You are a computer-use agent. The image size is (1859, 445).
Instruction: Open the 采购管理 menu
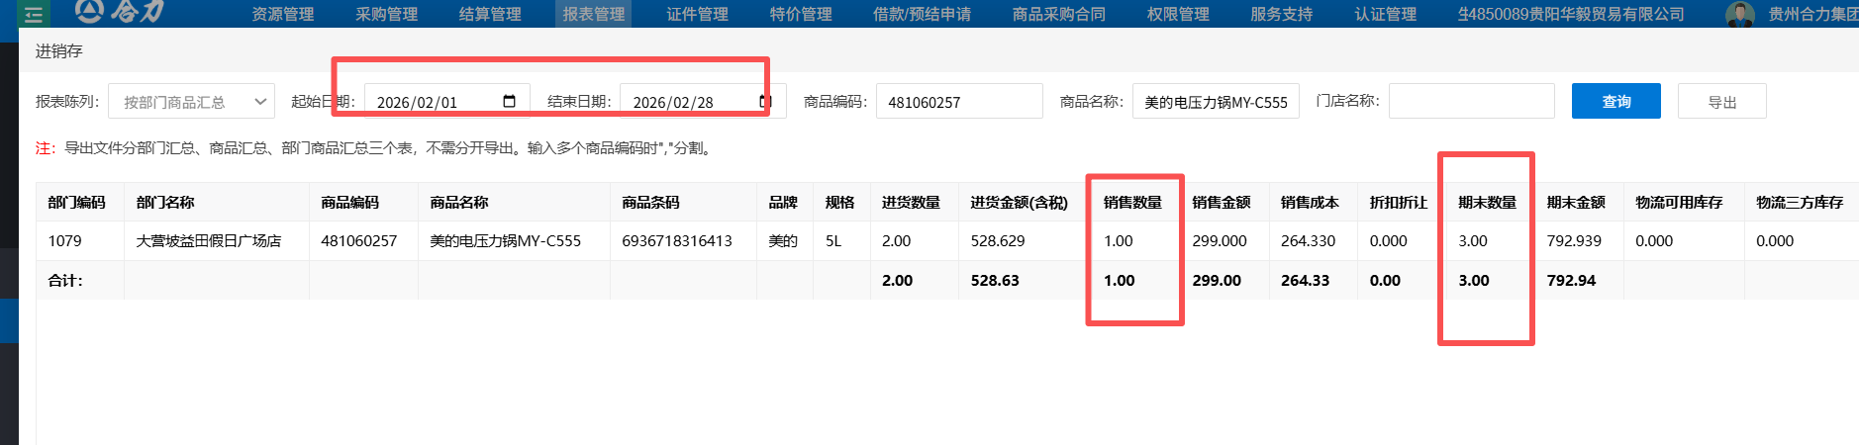click(x=386, y=14)
